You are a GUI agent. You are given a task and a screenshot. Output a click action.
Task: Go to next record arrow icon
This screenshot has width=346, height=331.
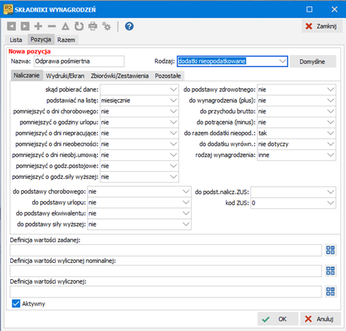[x=25, y=26]
